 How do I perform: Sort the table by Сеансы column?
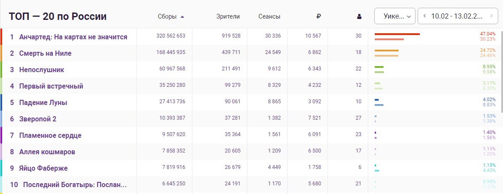[269, 17]
